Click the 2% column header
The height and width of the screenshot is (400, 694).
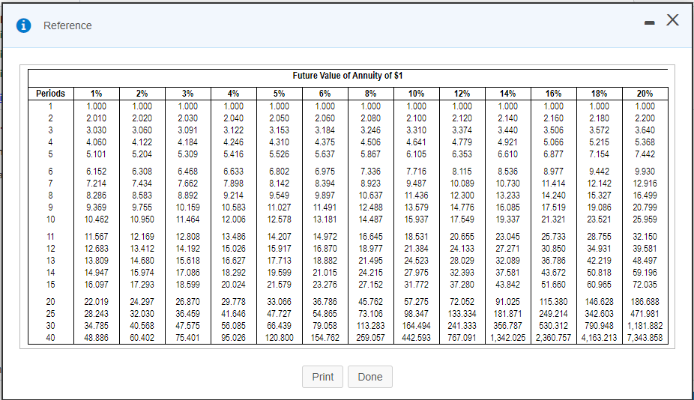tap(142, 94)
